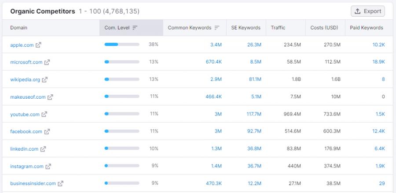Screen dimensions: 396x193
Task: Click the sort icon beside Com. Level
Action: pyautogui.click(x=135, y=28)
